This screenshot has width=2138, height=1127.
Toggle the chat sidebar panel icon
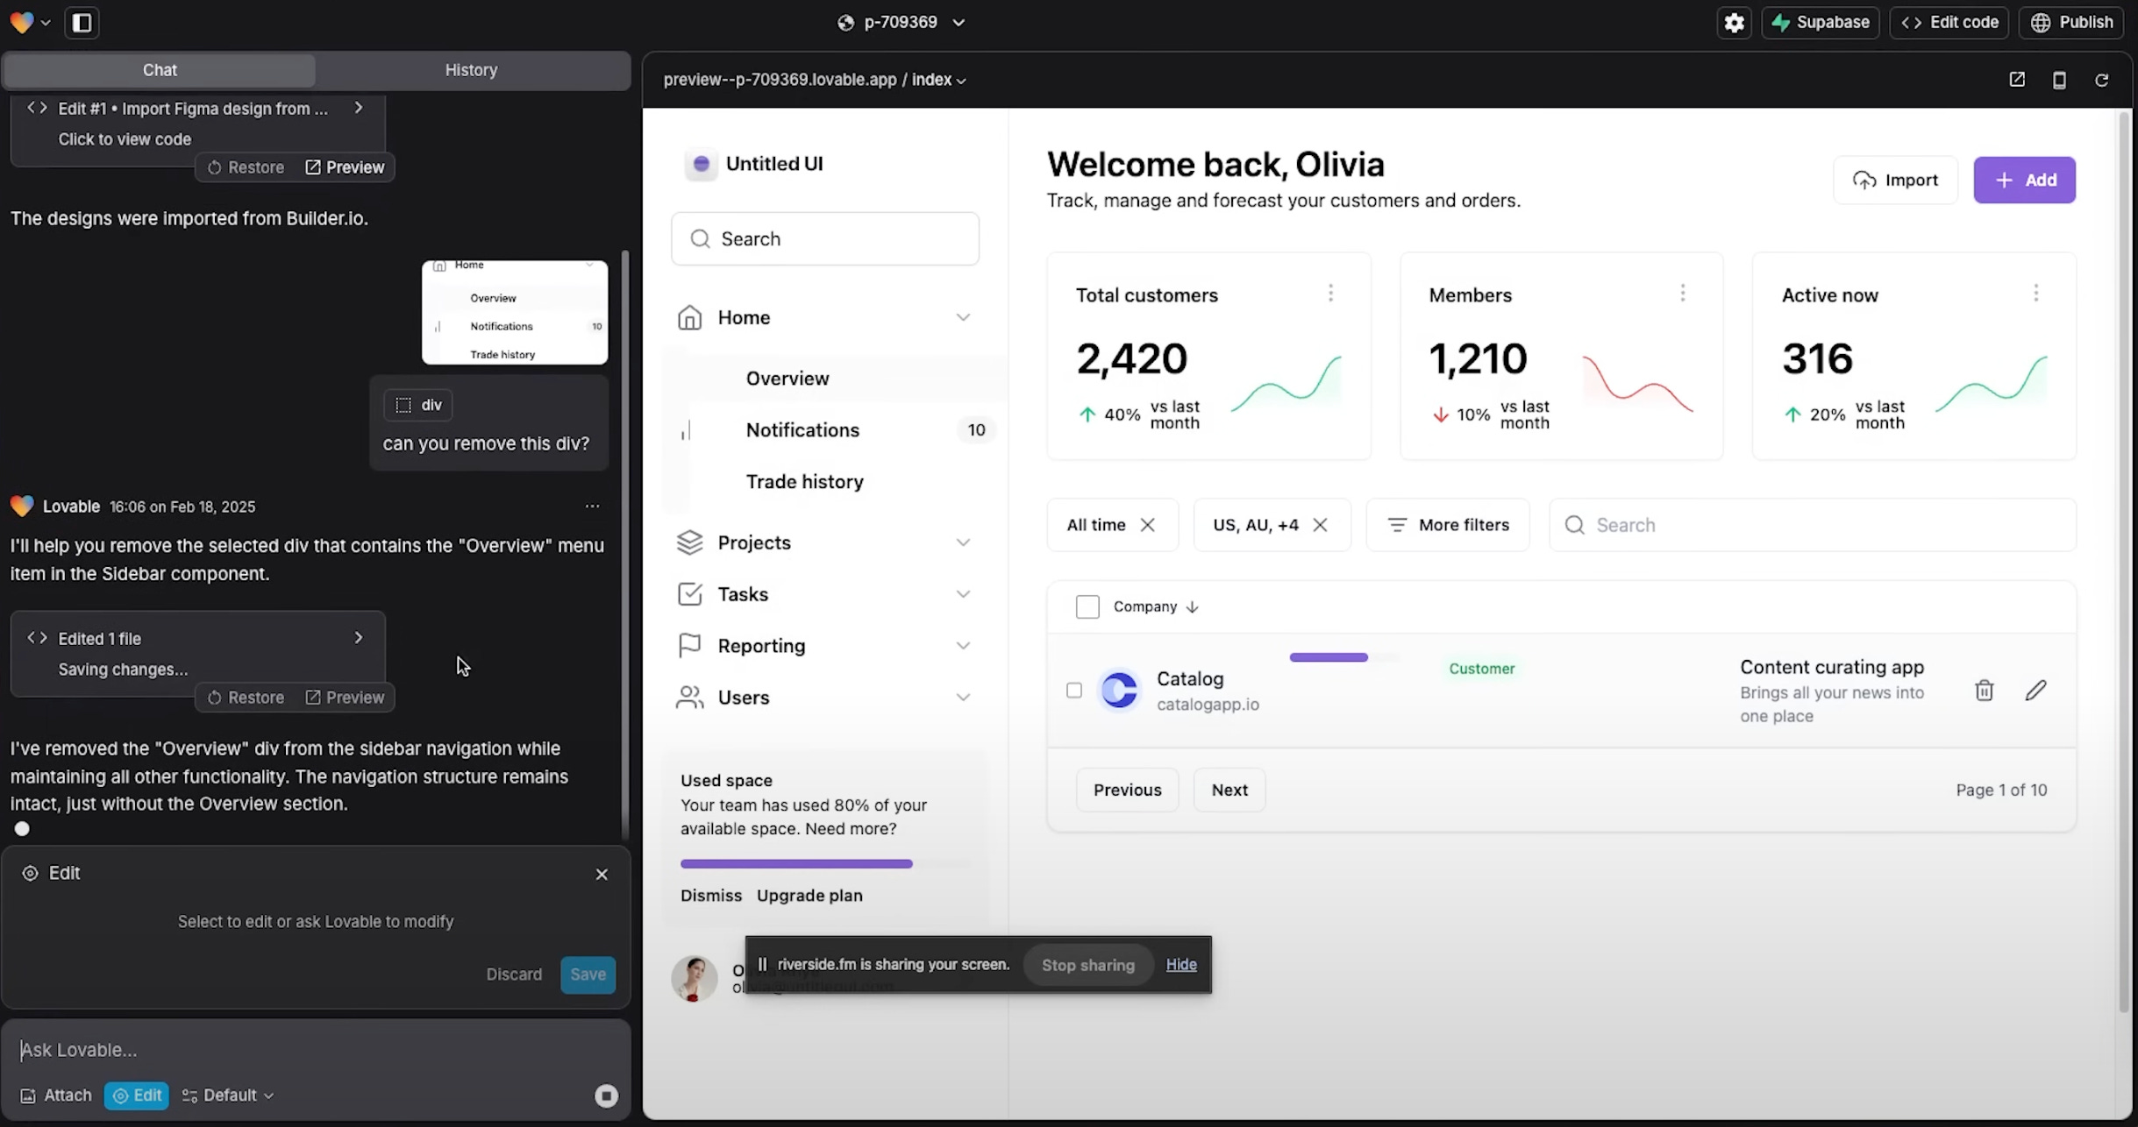(81, 23)
